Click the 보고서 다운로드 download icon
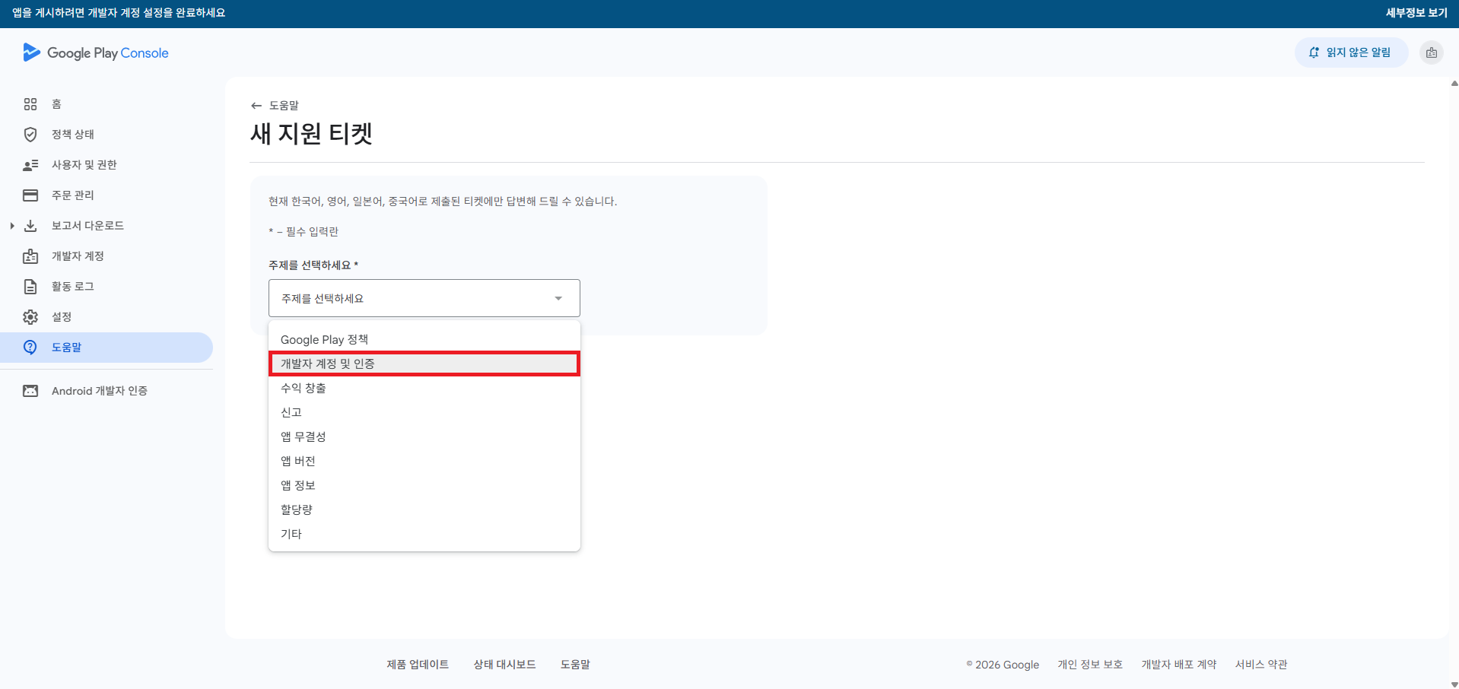 coord(30,226)
